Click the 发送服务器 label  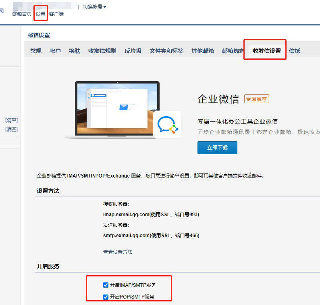point(116,225)
